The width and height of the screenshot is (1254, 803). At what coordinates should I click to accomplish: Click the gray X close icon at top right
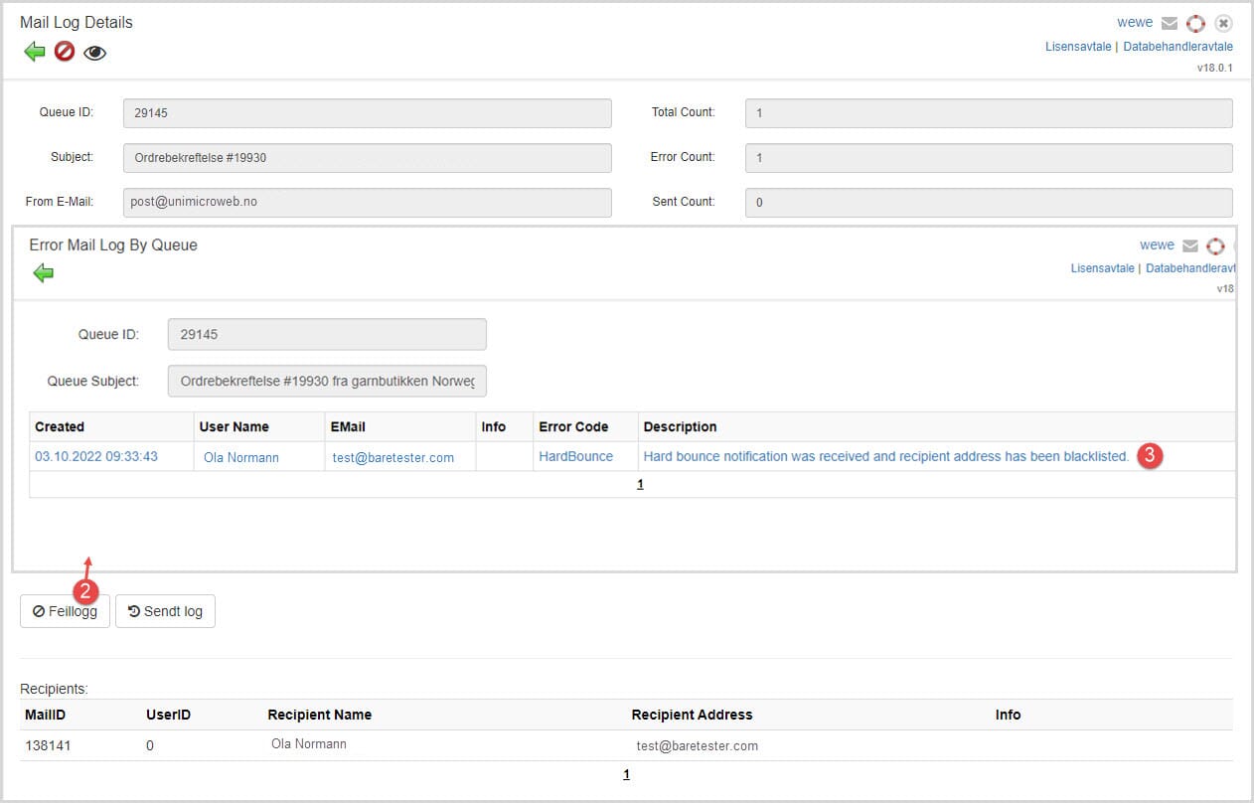1223,23
